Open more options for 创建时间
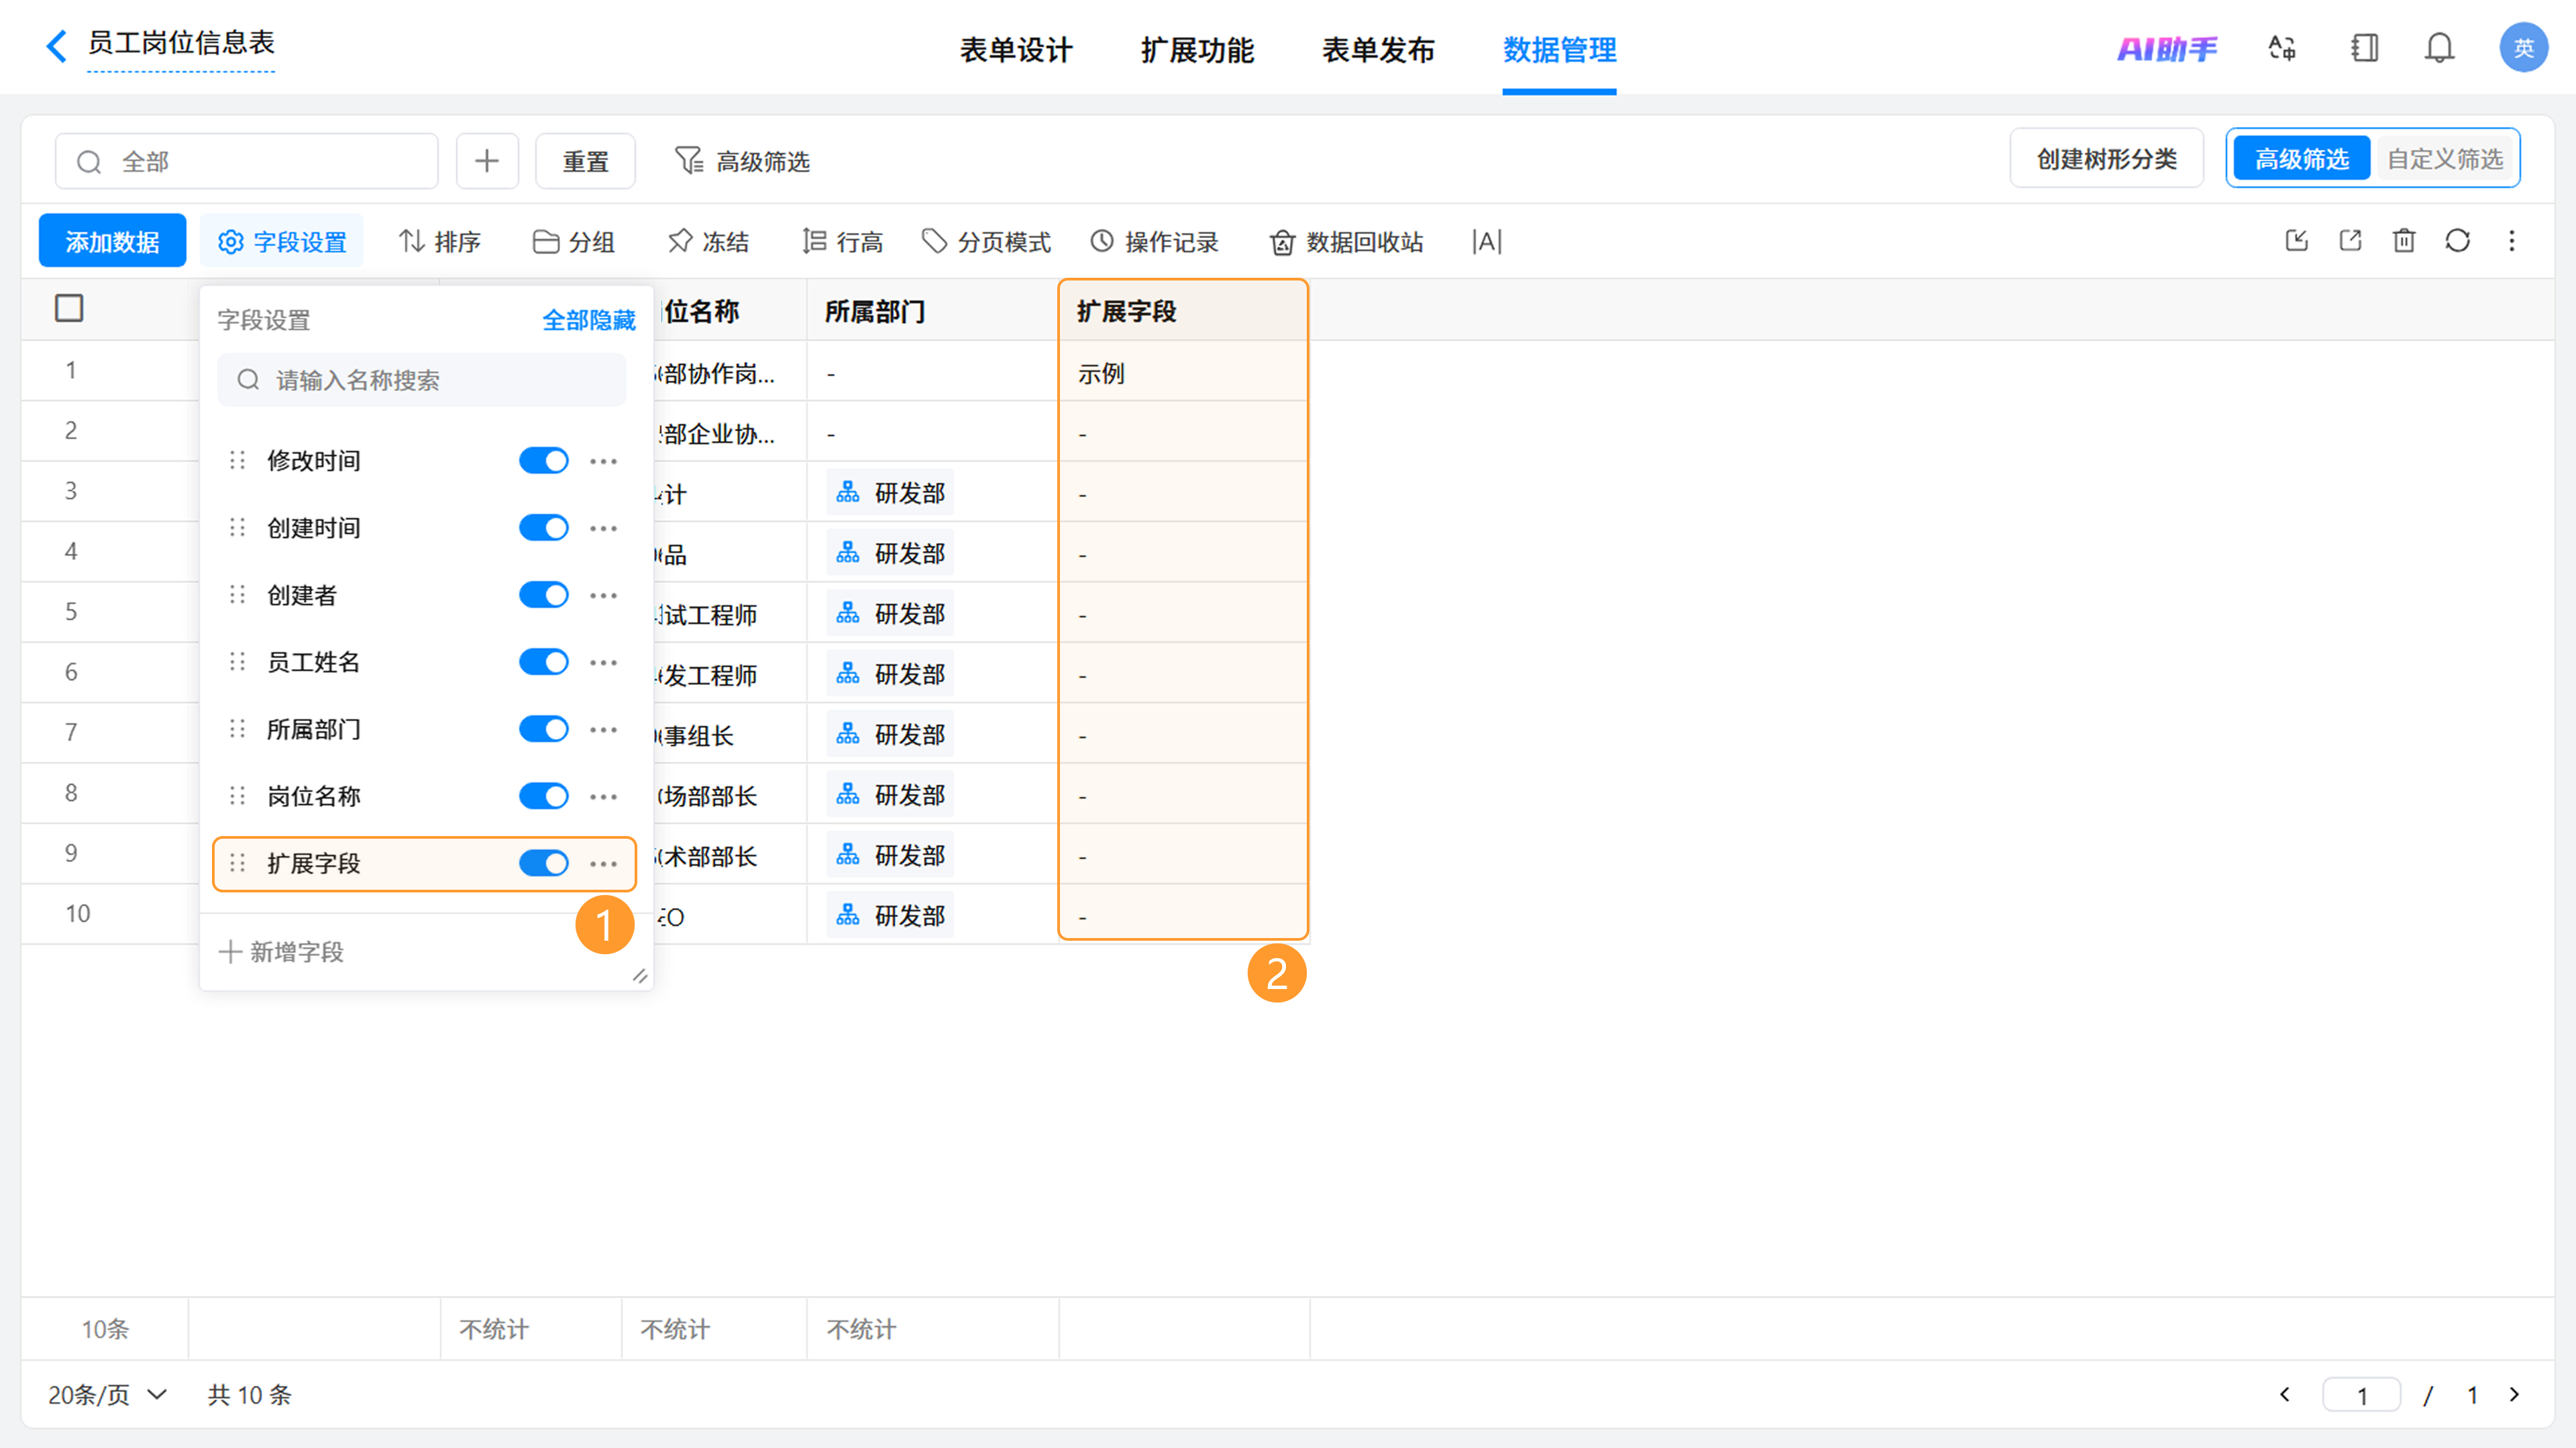This screenshot has height=1448, width=2576. pyautogui.click(x=604, y=528)
